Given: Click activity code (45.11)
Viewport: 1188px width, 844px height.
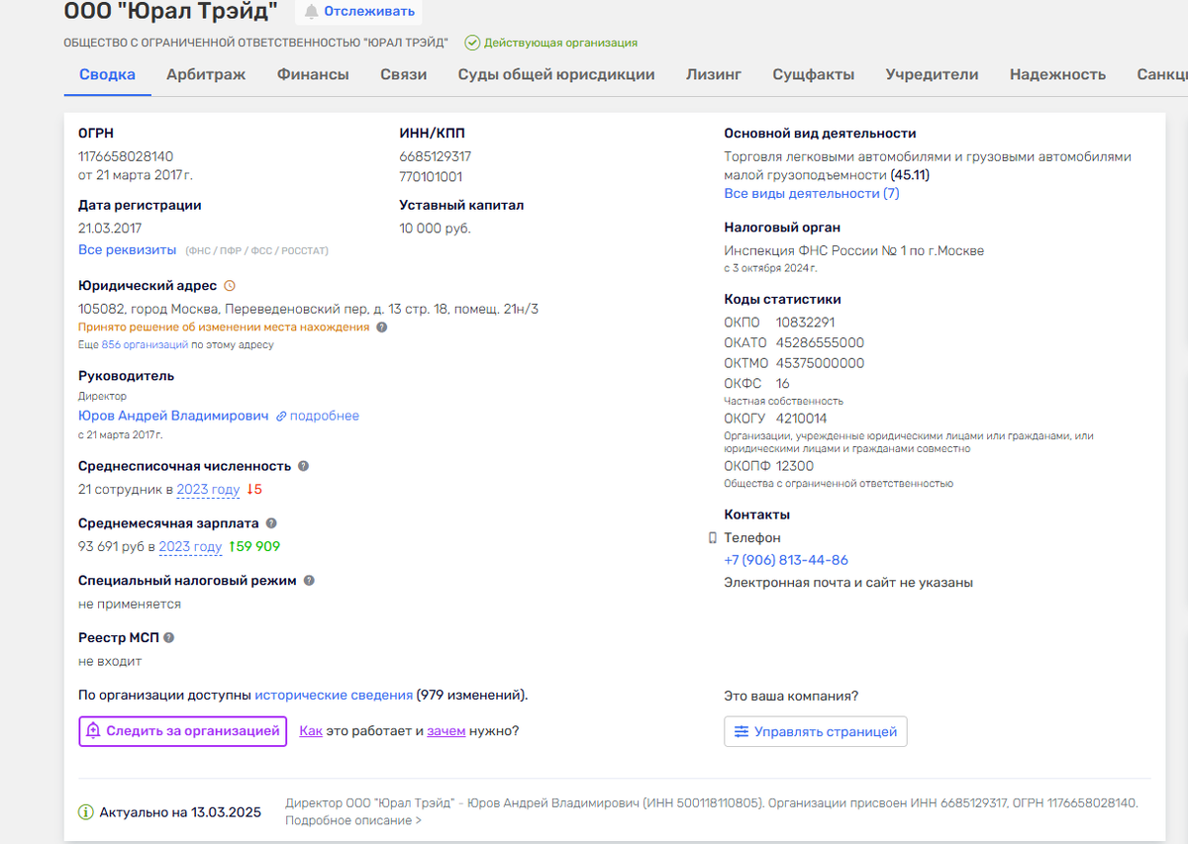Looking at the screenshot, I should pos(910,175).
